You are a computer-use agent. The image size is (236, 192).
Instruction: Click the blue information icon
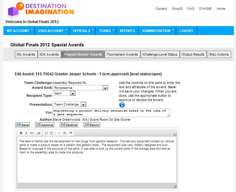(x=122, y=105)
